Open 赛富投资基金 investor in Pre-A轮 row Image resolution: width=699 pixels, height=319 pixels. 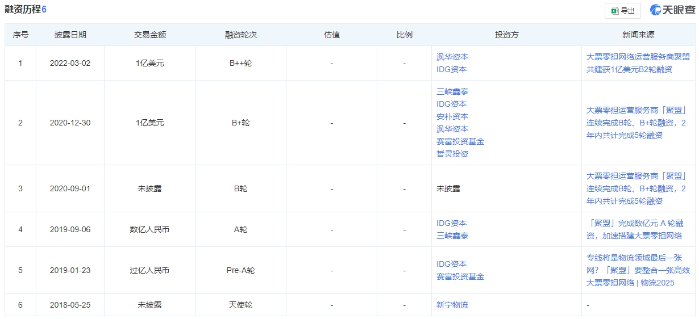tap(460, 276)
